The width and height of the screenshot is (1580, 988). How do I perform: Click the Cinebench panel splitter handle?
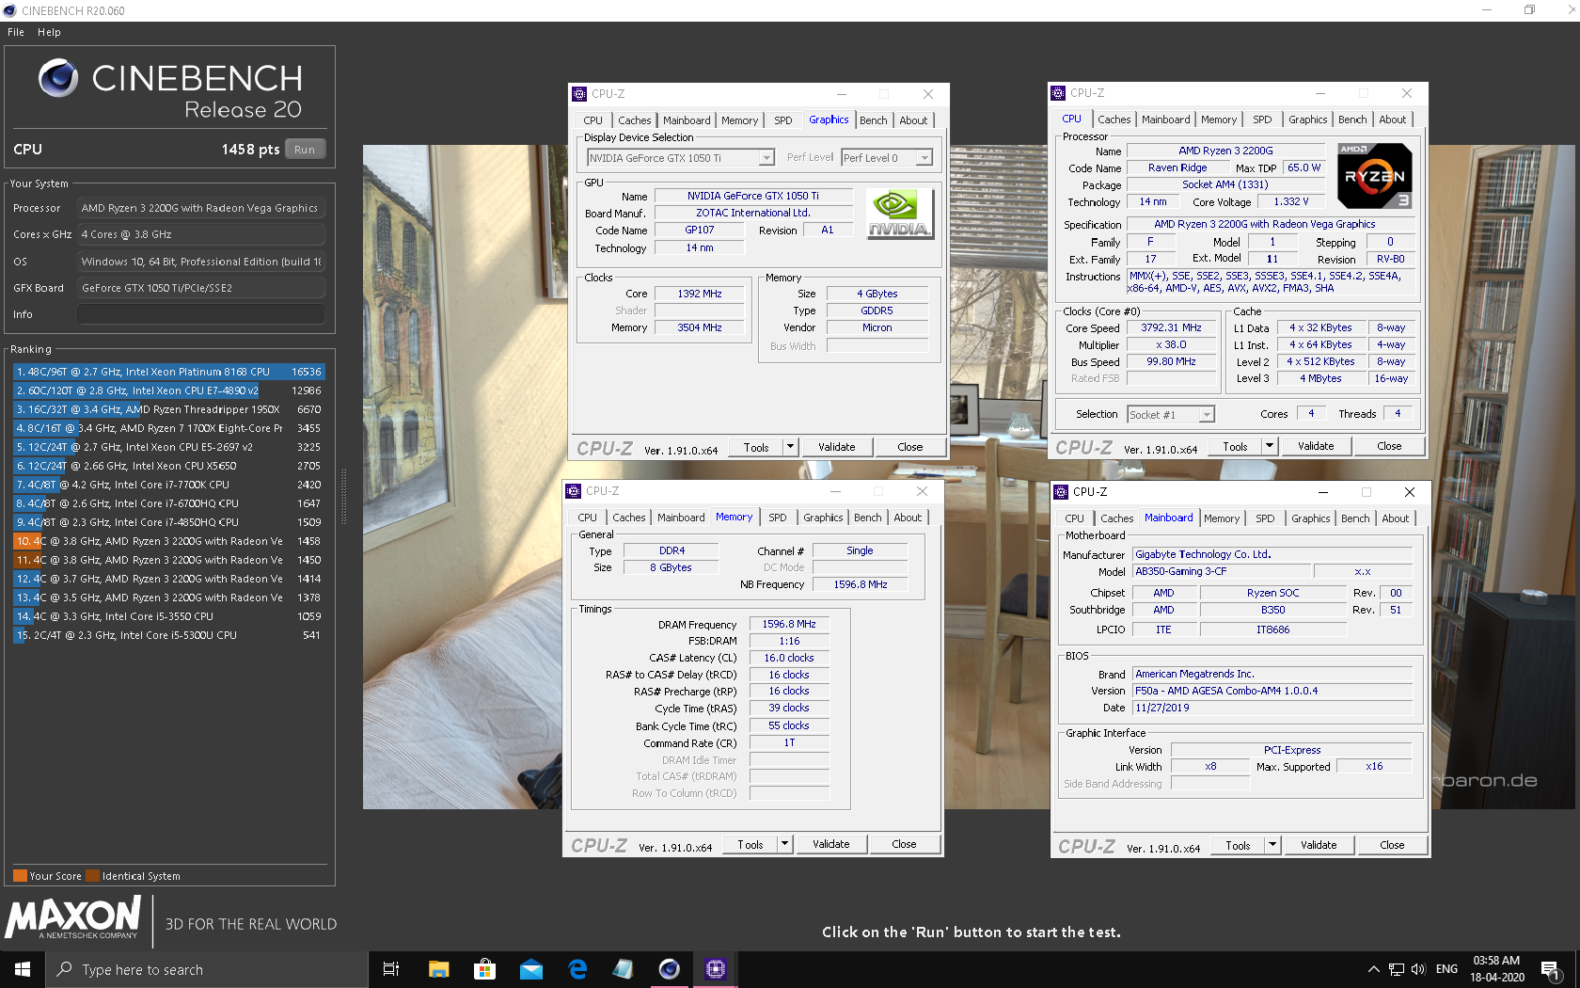[x=343, y=496]
